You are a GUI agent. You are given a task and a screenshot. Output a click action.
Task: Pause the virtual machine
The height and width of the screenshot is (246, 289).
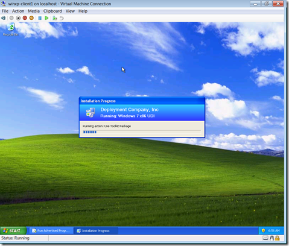click(40, 18)
